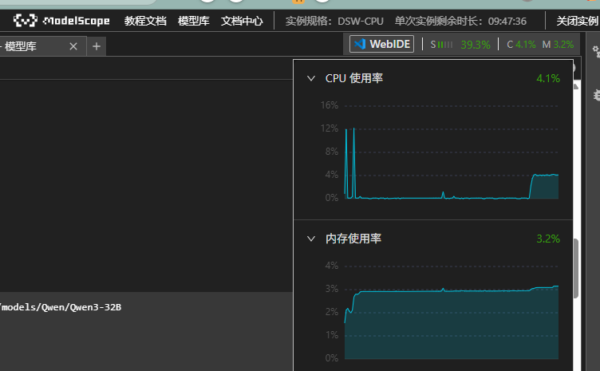Image resolution: width=600 pixels, height=371 pixels.
Task: Click the VS Code icon in WebIDE button
Action: tap(360, 44)
